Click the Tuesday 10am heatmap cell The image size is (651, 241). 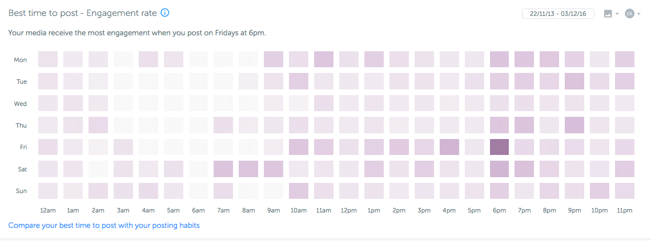(299, 81)
